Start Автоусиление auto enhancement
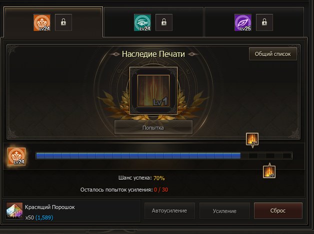The height and width of the screenshot is (234, 314). point(169,211)
